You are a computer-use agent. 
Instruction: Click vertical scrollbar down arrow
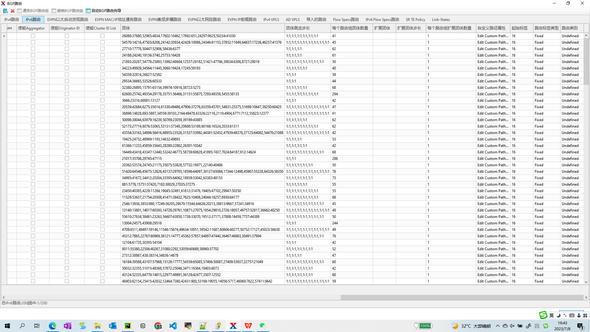pyautogui.click(x=586, y=282)
